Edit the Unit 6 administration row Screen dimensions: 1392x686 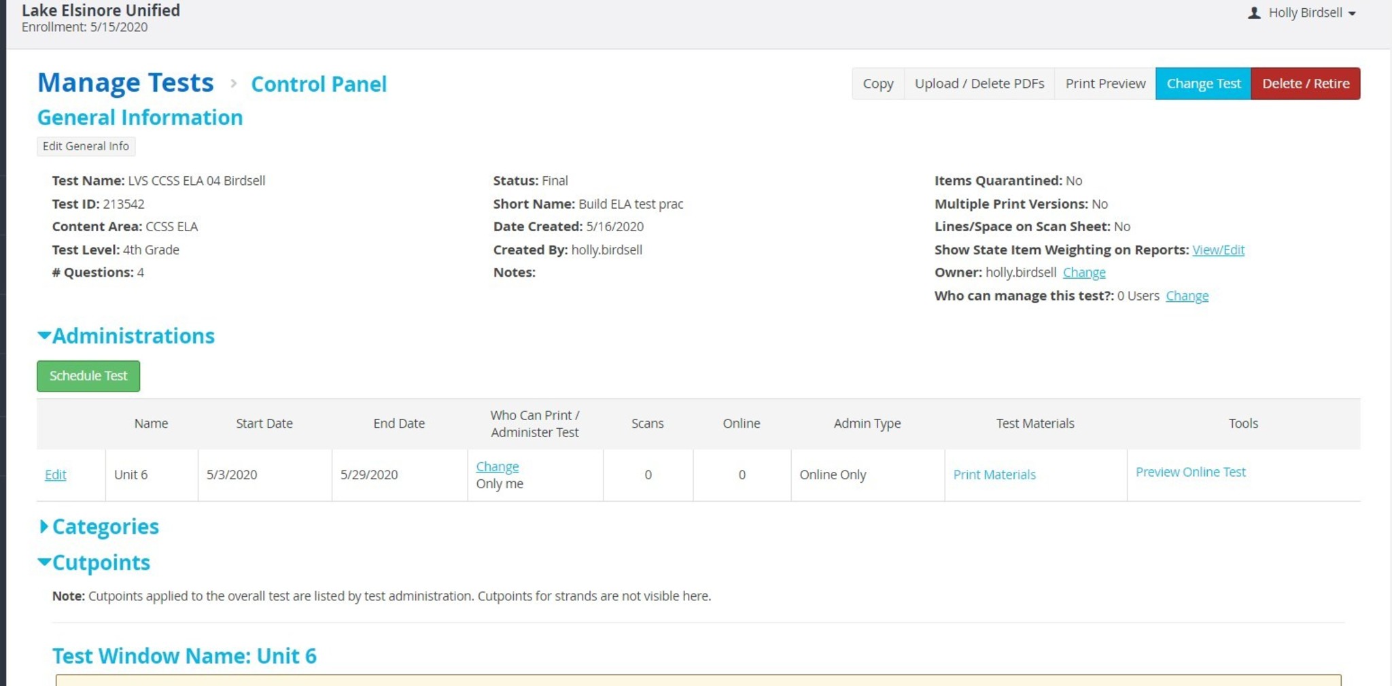pos(56,475)
